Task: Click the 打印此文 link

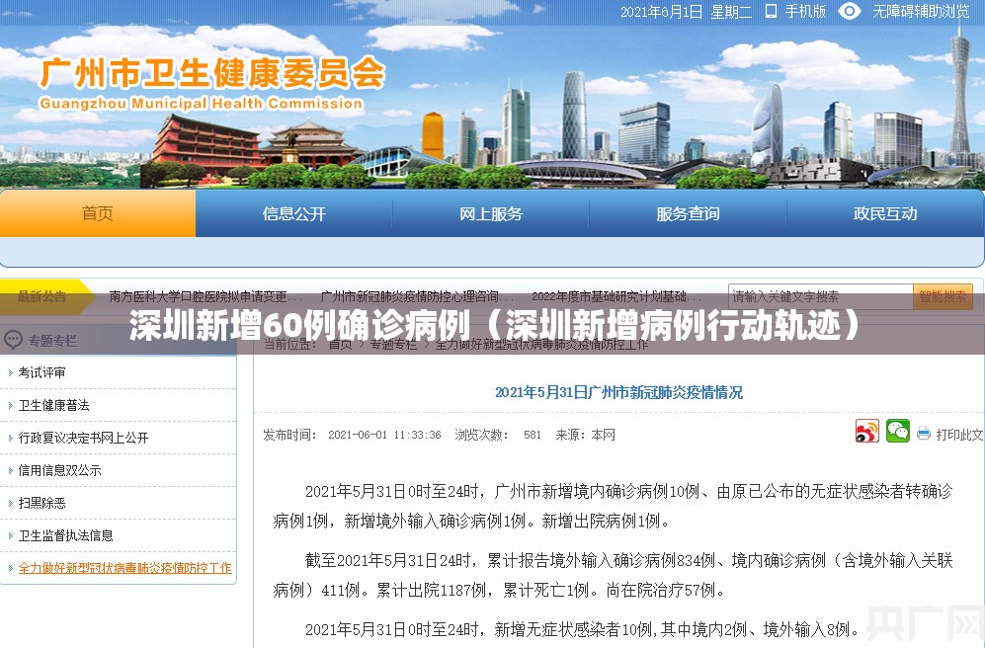Action: 959,434
